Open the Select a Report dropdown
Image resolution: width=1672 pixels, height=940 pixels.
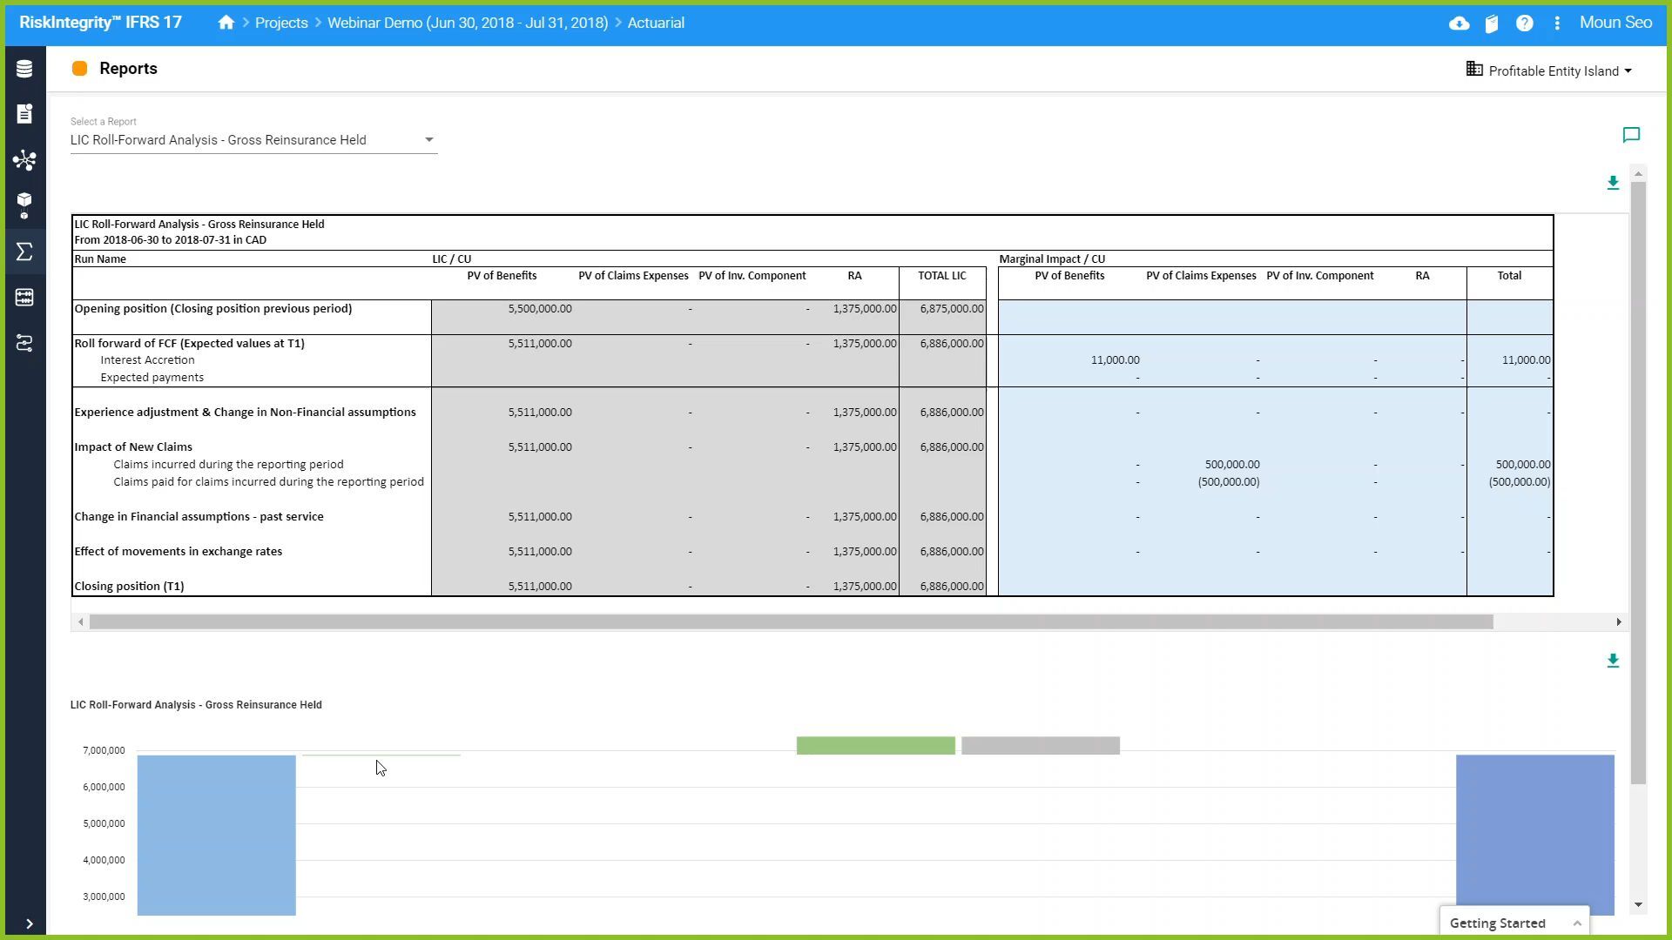click(253, 140)
